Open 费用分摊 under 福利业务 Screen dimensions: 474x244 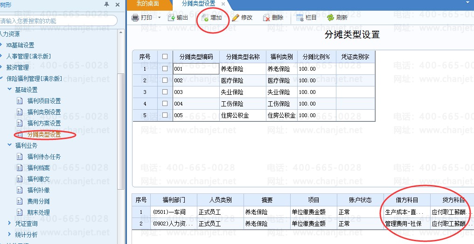point(38,201)
